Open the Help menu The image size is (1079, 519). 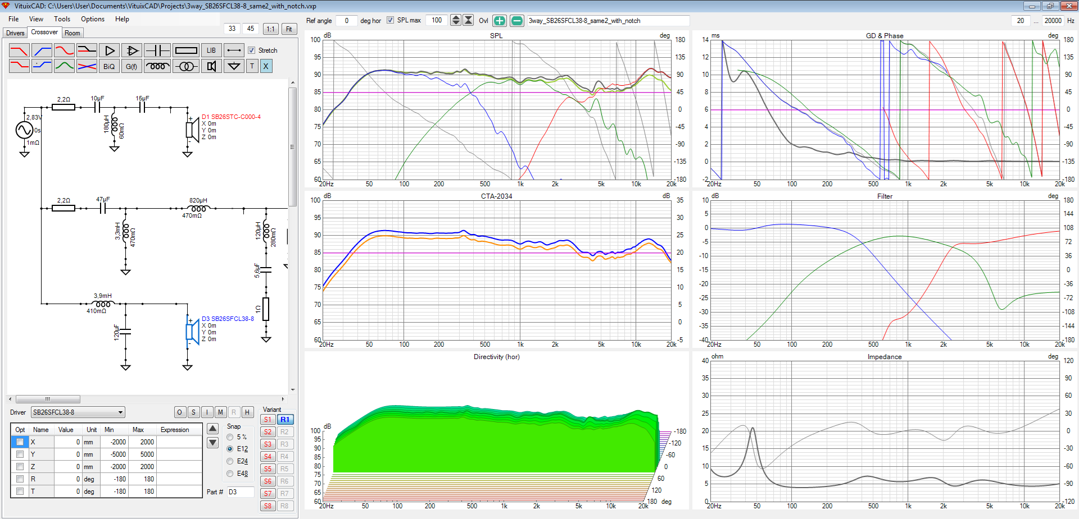click(x=122, y=19)
